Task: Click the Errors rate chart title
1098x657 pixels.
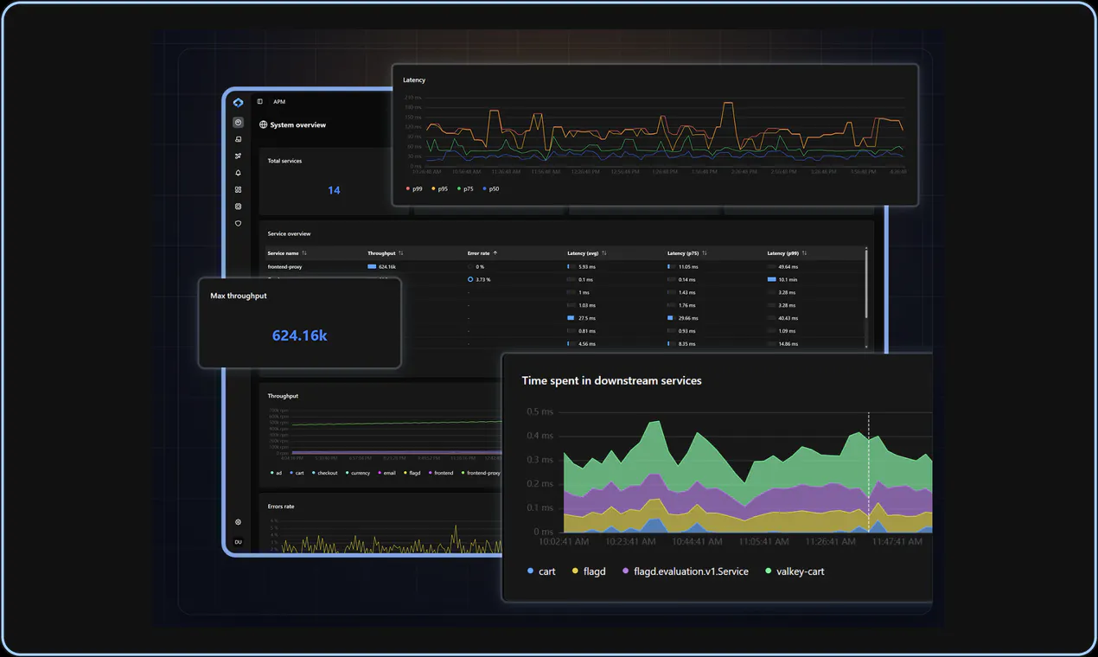Action: [281, 507]
